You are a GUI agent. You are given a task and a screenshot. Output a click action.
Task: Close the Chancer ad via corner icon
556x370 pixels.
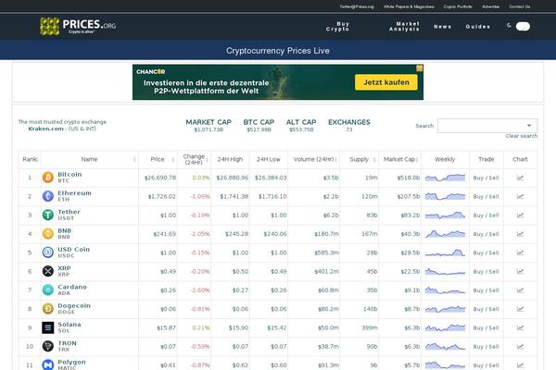tap(420, 68)
